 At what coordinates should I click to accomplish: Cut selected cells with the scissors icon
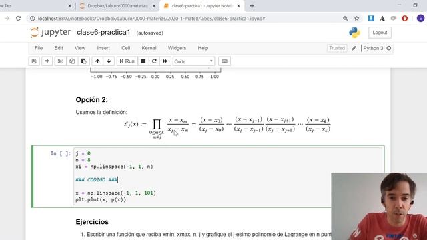click(60, 61)
